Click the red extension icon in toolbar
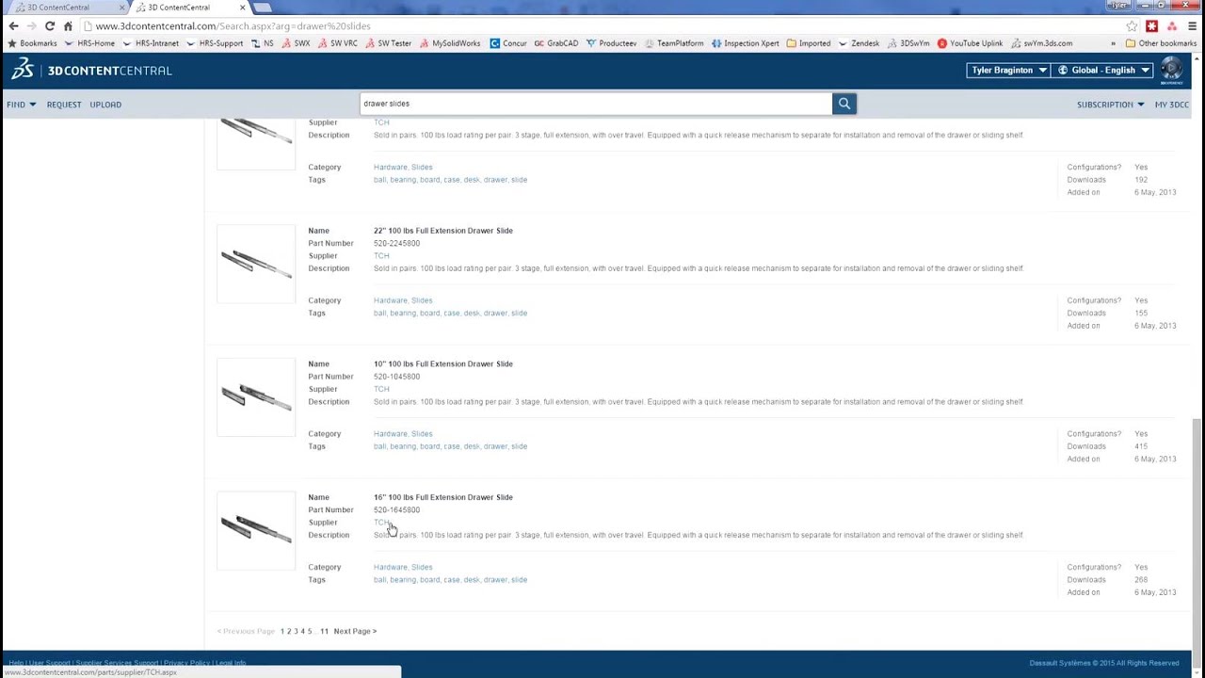This screenshot has height=678, width=1205. click(1151, 26)
